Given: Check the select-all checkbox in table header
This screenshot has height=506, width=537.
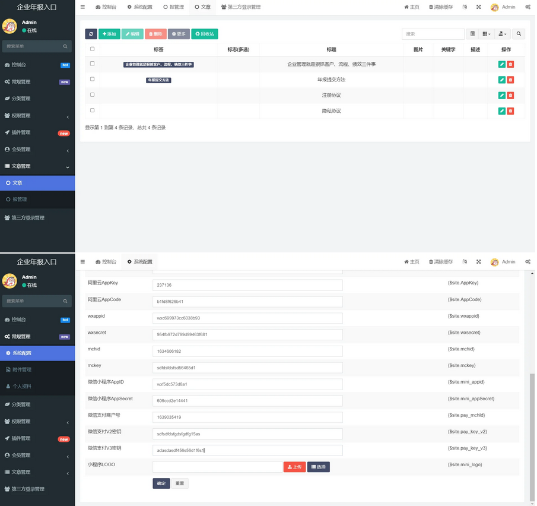Looking at the screenshot, I should (x=92, y=49).
